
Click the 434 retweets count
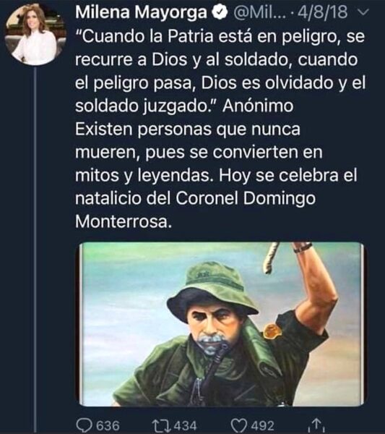click(x=185, y=426)
